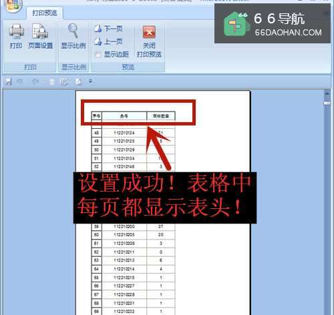
Task: Toggle the 显示边距 checkbox
Action: tap(98, 54)
